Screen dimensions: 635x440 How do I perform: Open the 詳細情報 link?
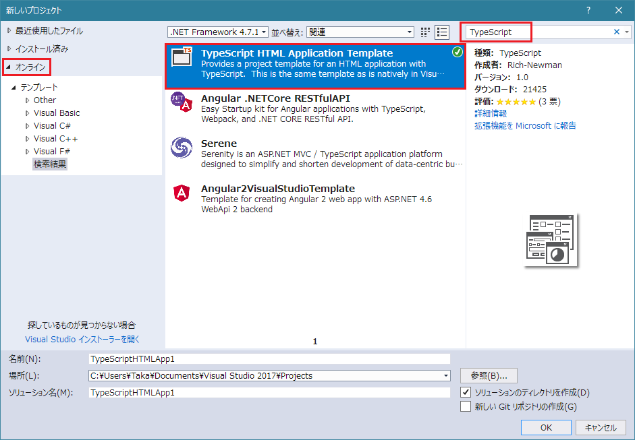point(491,114)
